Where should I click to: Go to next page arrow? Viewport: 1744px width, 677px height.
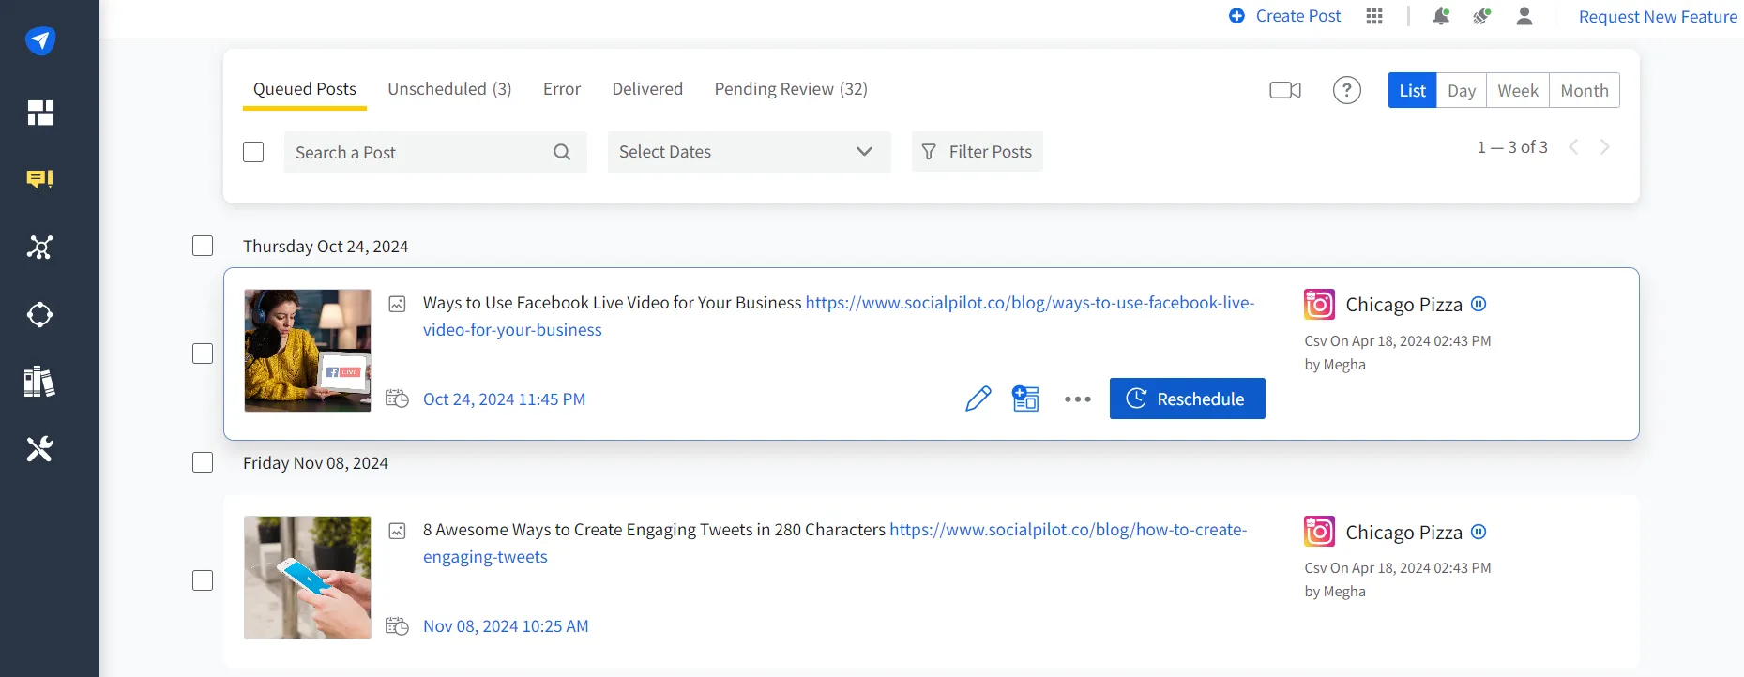1605,147
